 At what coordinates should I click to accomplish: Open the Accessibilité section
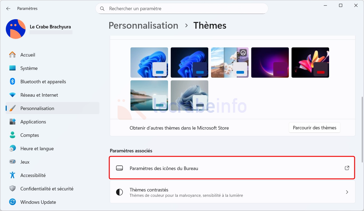coord(52,175)
